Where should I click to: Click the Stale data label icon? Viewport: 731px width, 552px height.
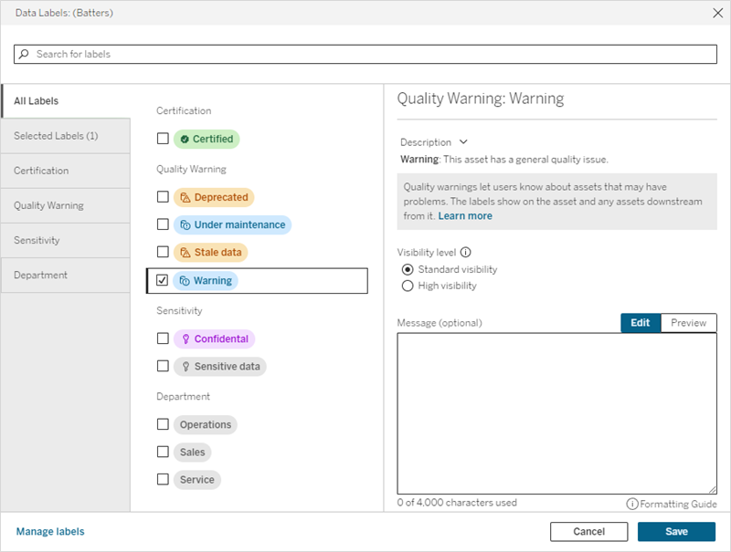185,253
